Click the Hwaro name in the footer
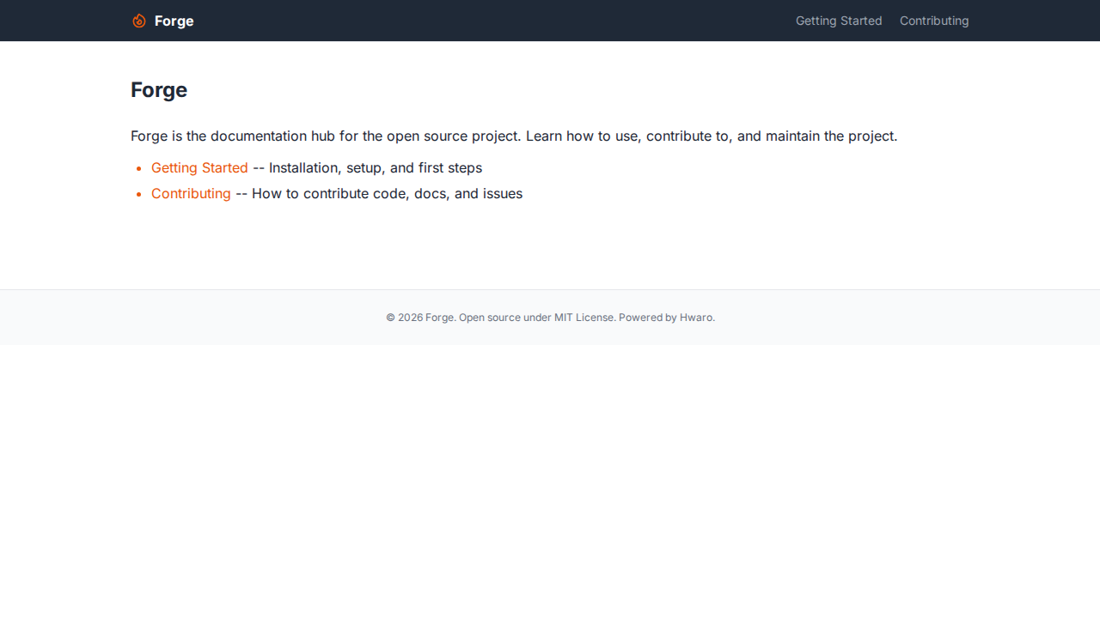 (x=695, y=318)
